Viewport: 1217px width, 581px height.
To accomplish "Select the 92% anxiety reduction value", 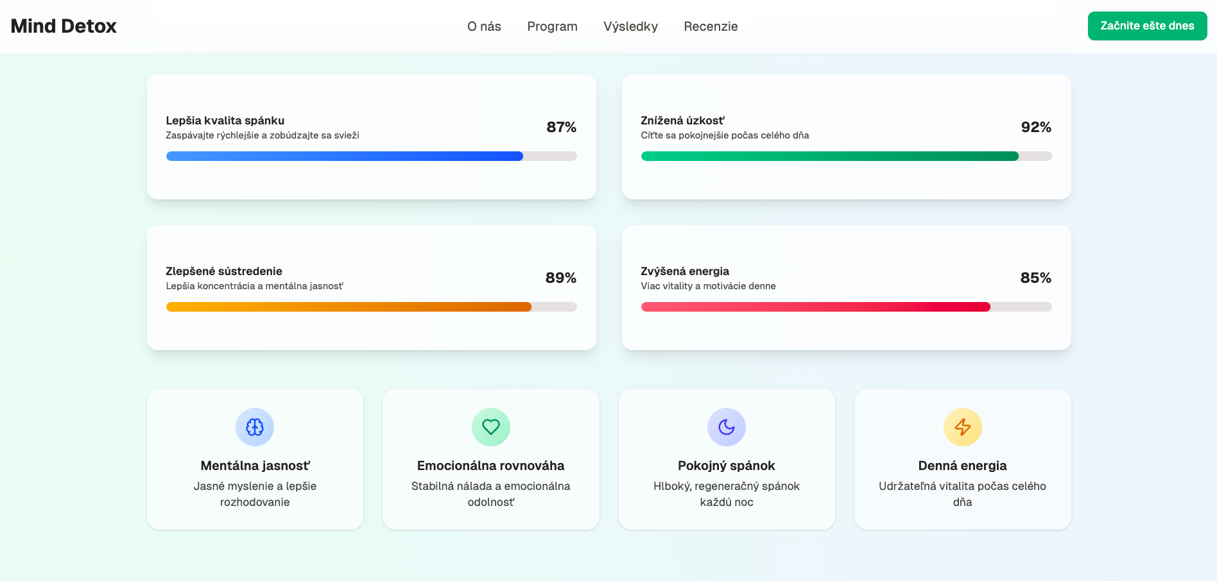I will pos(1035,127).
